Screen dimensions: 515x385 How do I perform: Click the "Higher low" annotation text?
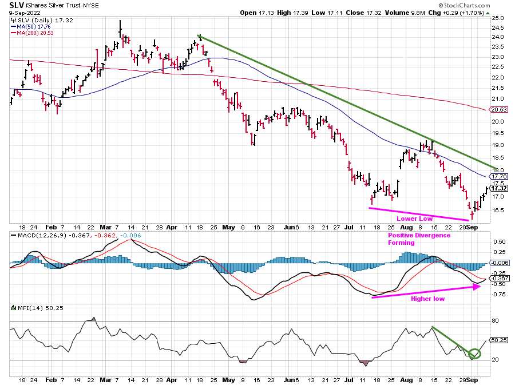point(427,299)
